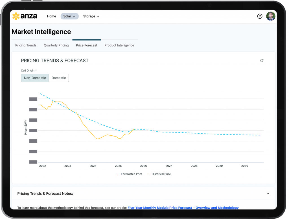Select Non-Domestic cell origin

click(x=35, y=78)
